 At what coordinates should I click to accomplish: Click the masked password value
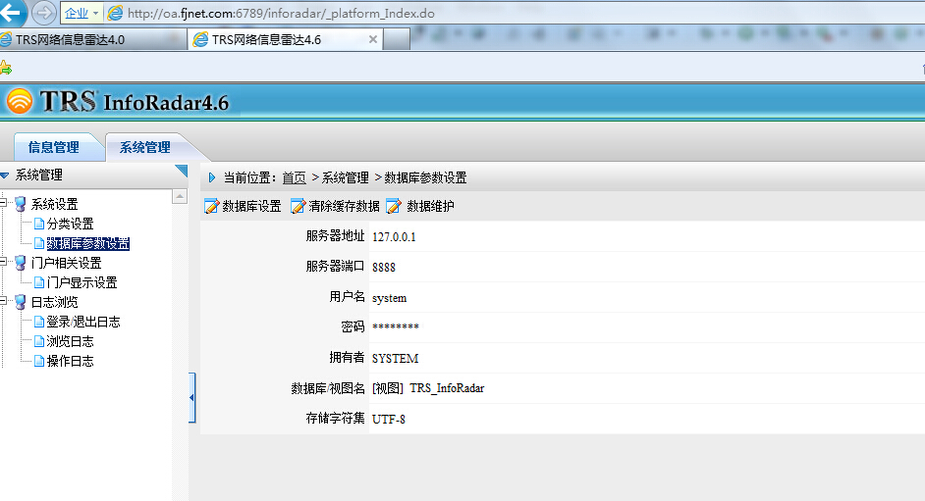[396, 326]
